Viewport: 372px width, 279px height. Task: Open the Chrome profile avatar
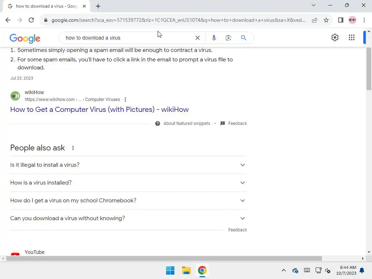click(x=352, y=20)
